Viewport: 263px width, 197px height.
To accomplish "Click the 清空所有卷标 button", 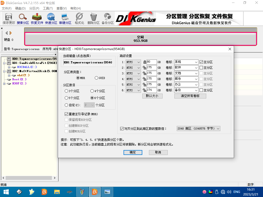I will 190,96.
